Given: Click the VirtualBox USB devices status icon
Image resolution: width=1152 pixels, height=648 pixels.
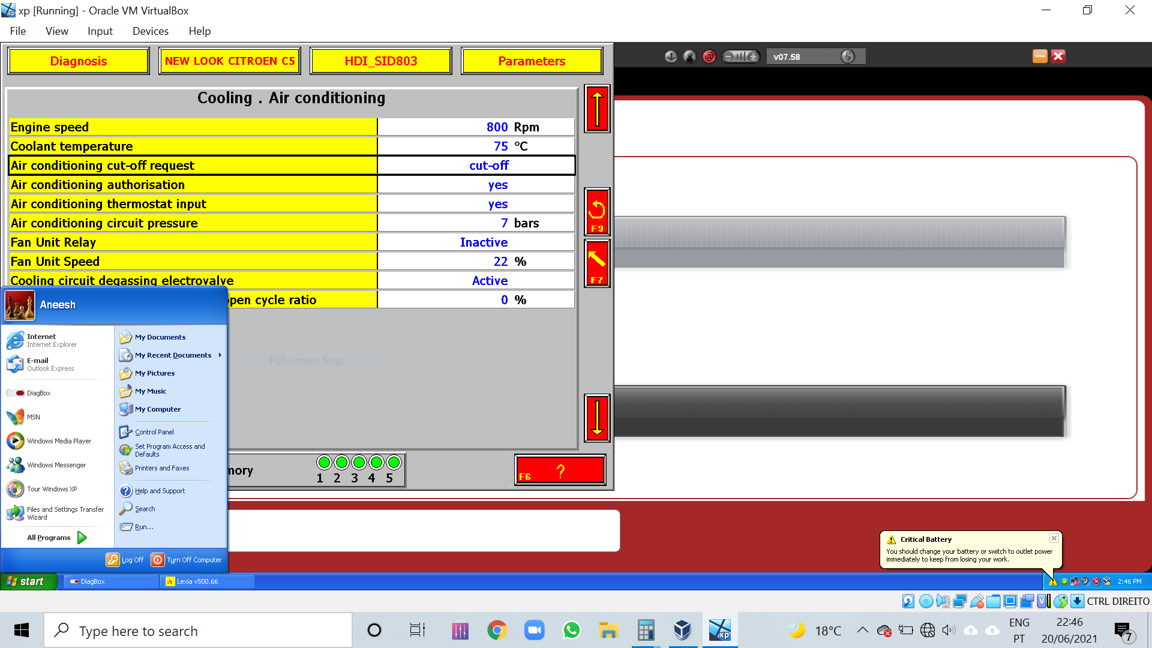Looking at the screenshot, I should click(x=977, y=601).
